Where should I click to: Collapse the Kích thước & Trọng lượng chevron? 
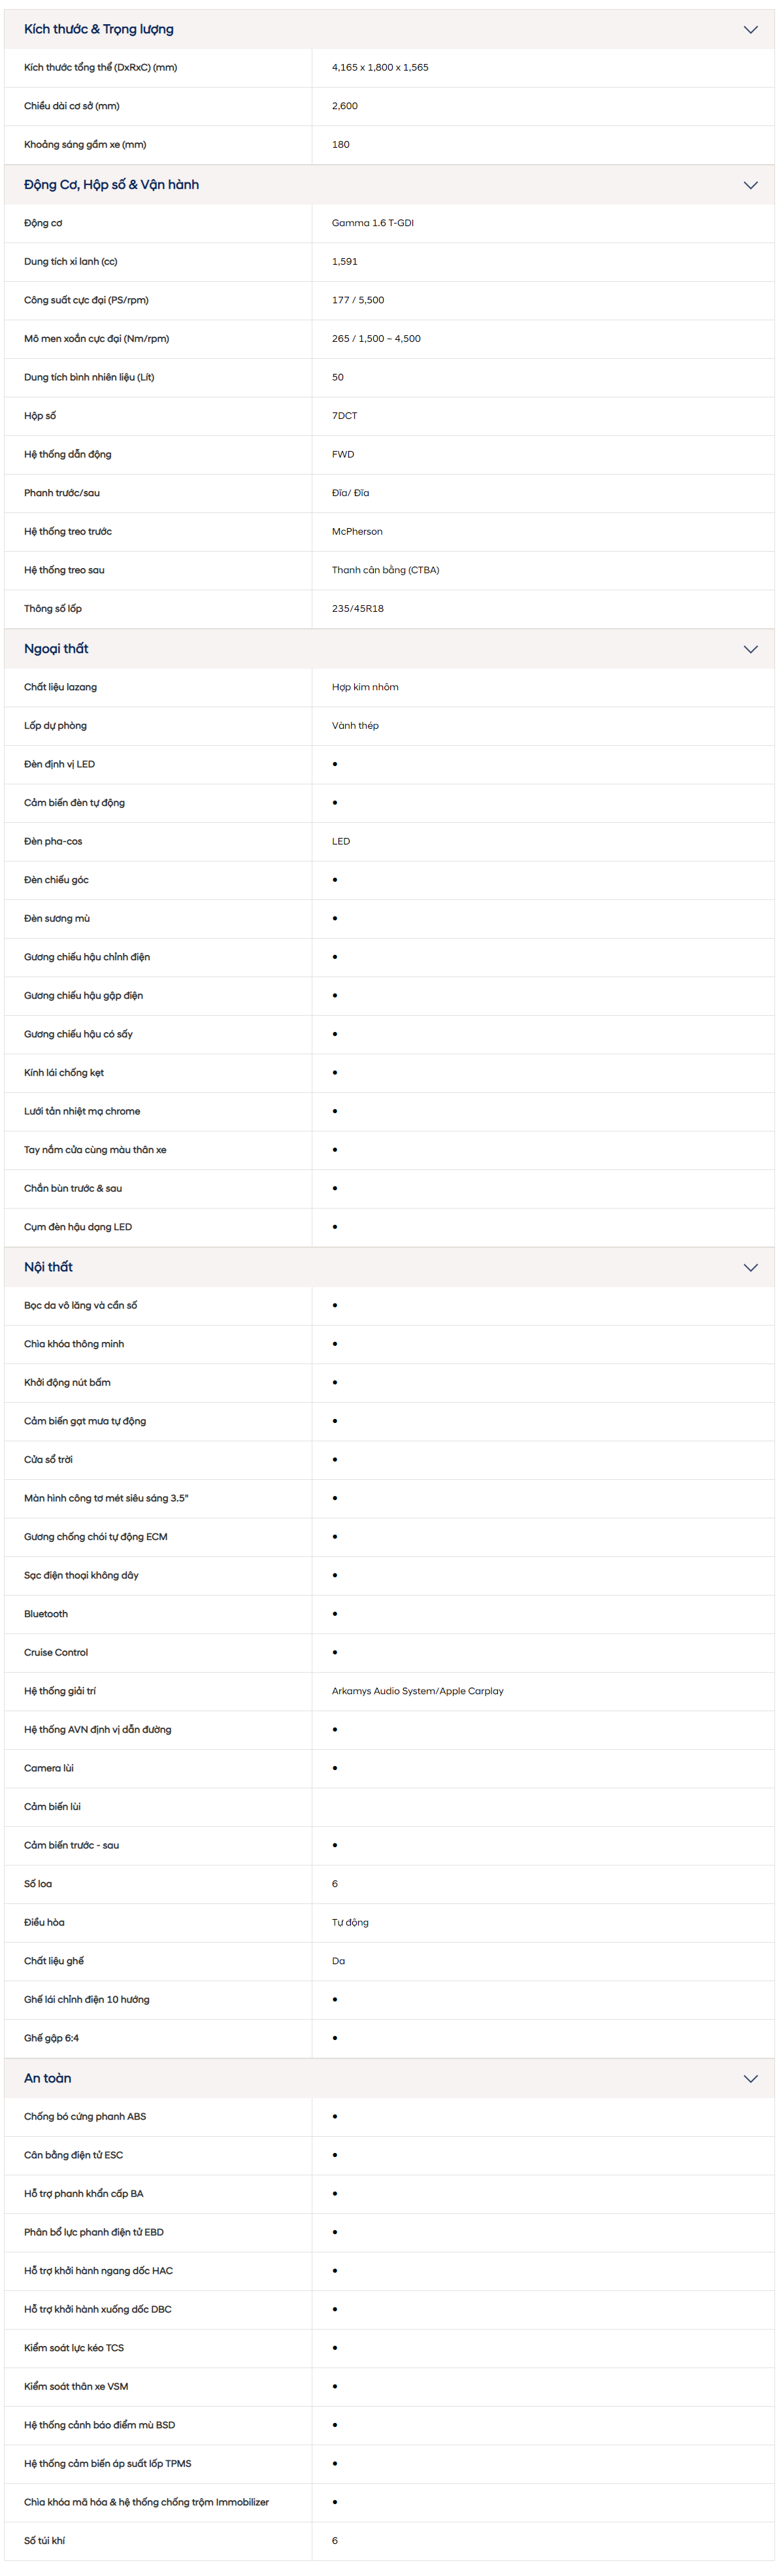point(750,30)
